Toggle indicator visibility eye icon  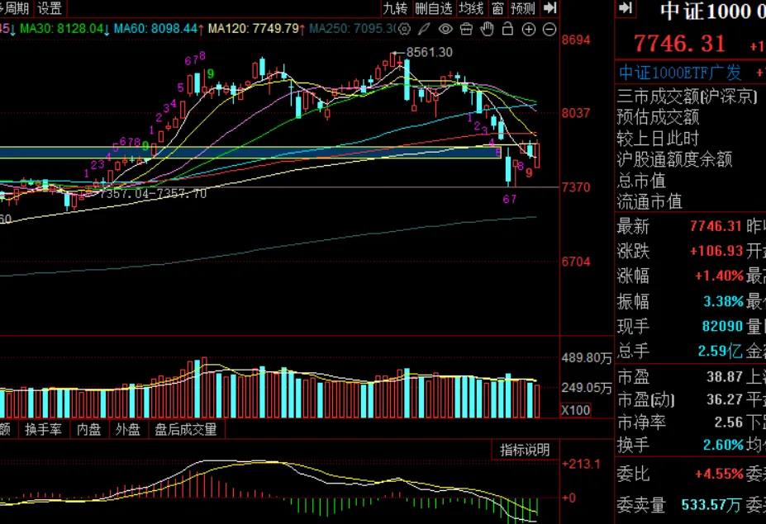445,29
